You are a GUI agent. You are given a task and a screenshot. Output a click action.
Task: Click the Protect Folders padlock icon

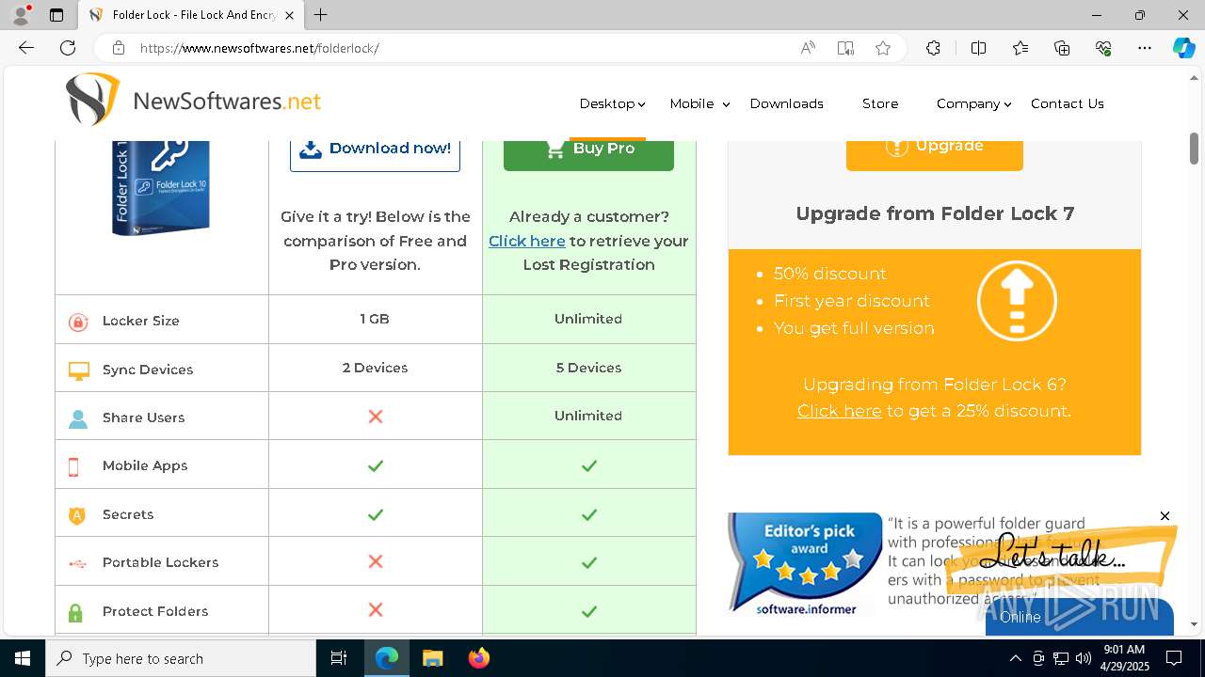(x=76, y=612)
